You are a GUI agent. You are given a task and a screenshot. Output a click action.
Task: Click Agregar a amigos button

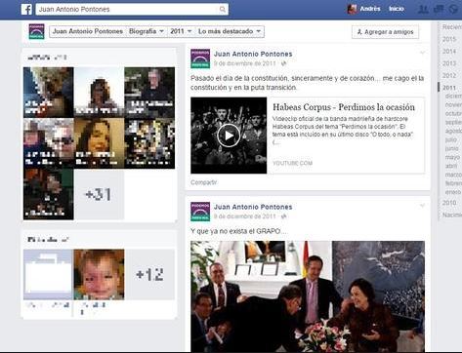point(385,32)
